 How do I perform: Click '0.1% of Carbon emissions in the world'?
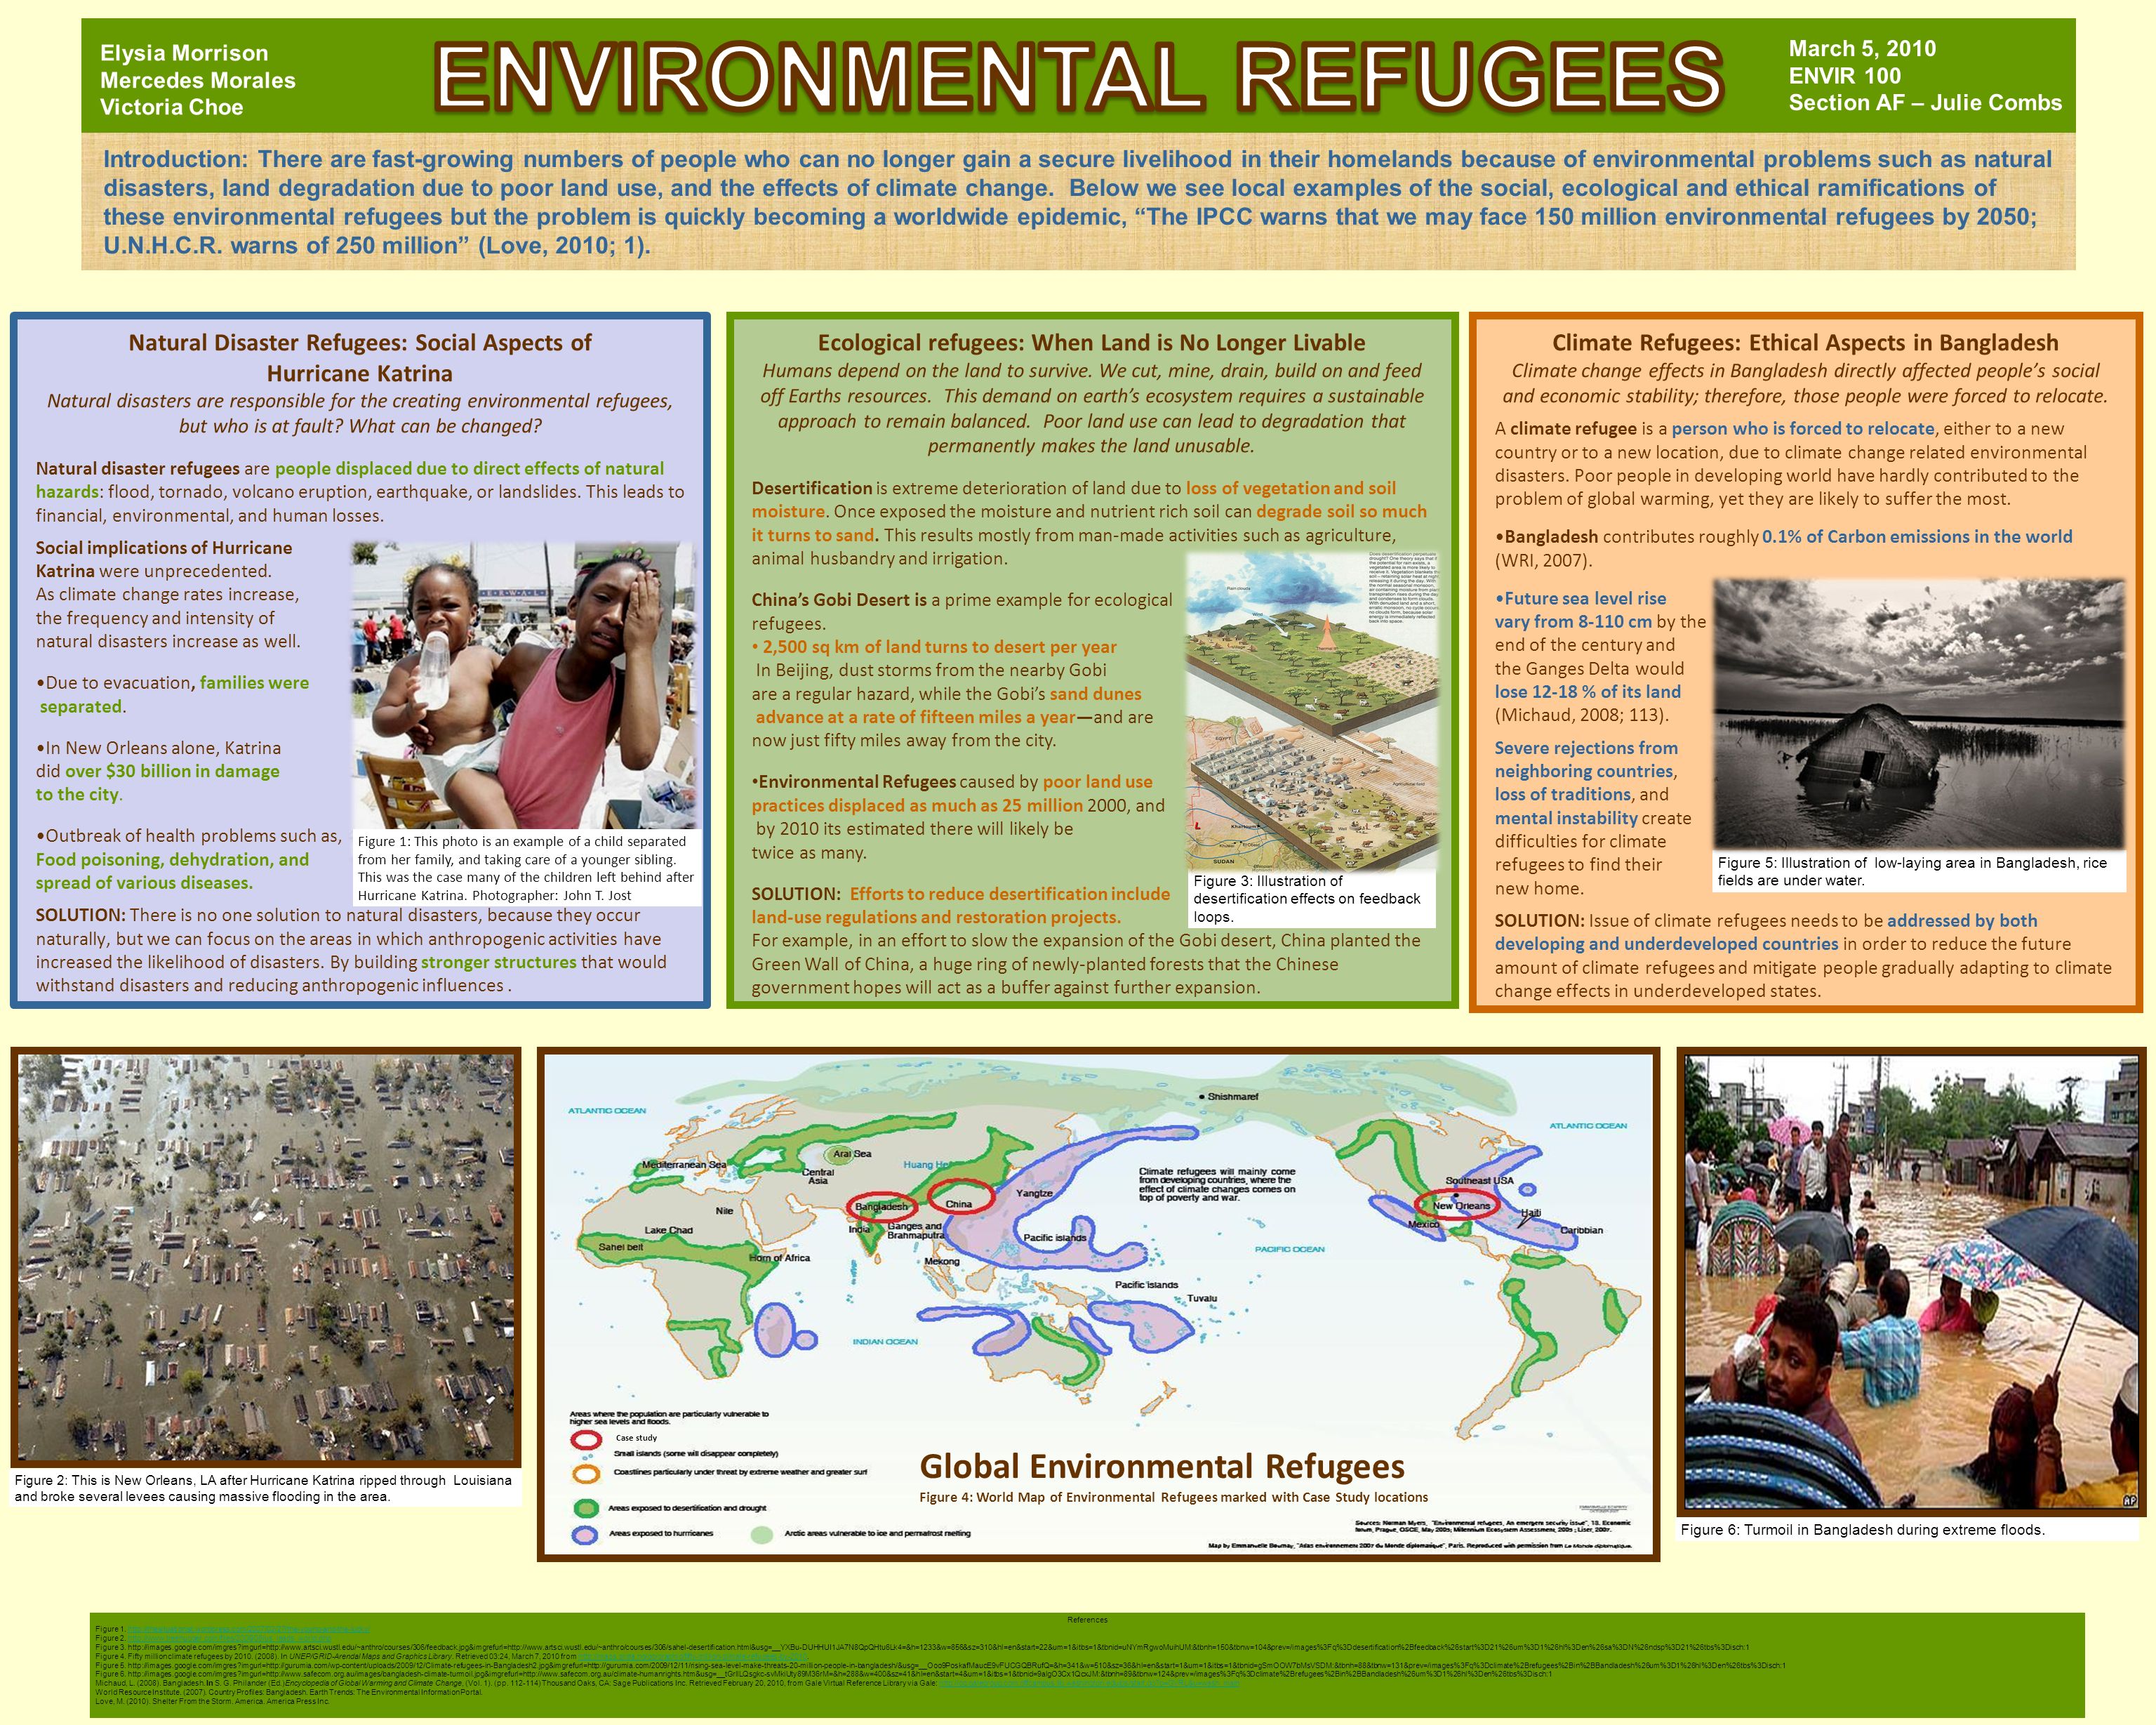pos(1917,536)
